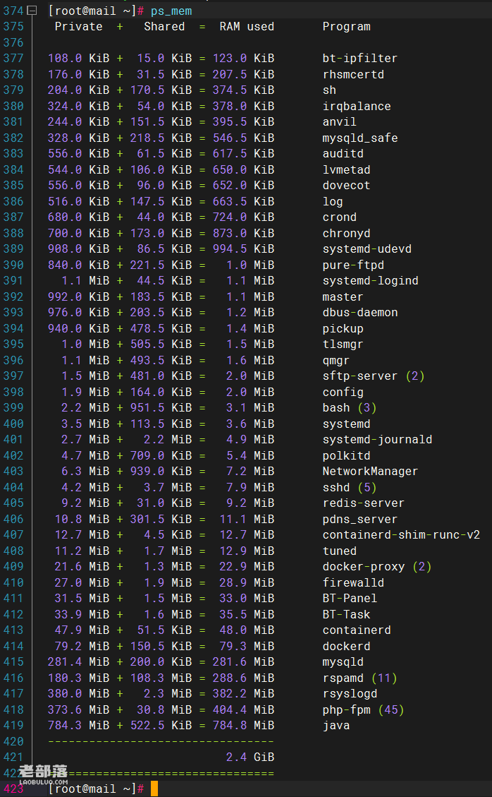Click the BT-Panel program name
Image resolution: width=492 pixels, height=797 pixels.
[x=350, y=598]
